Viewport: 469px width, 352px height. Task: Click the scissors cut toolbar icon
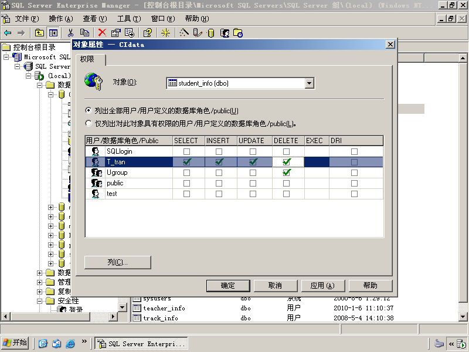(70, 33)
